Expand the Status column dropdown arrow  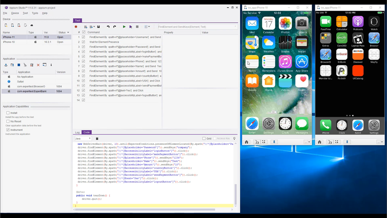68,32
